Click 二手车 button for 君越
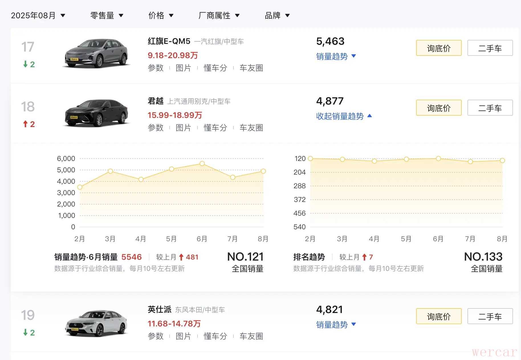521x360 pixels. (x=490, y=108)
